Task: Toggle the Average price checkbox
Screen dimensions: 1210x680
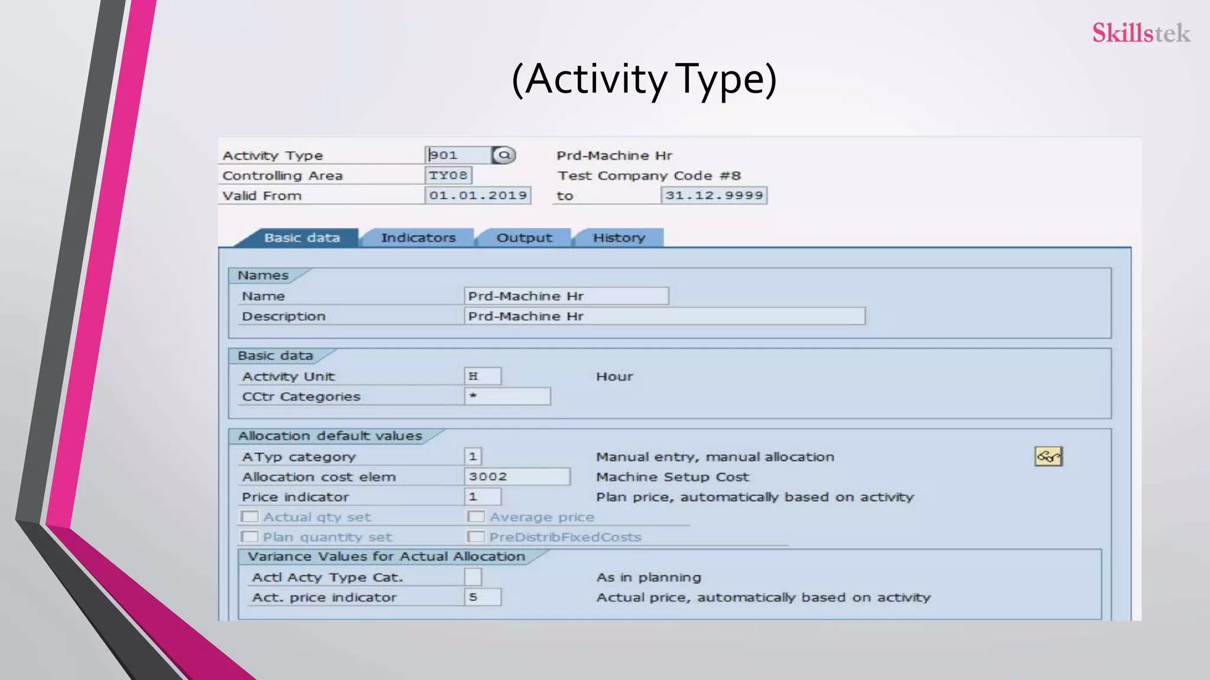Action: [476, 517]
